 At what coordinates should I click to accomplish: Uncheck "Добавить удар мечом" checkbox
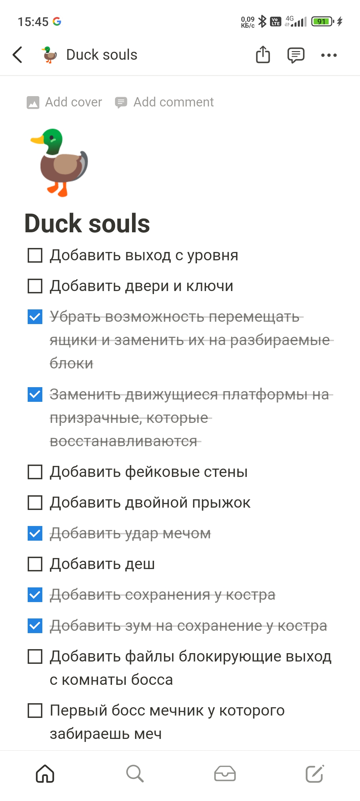point(35,533)
